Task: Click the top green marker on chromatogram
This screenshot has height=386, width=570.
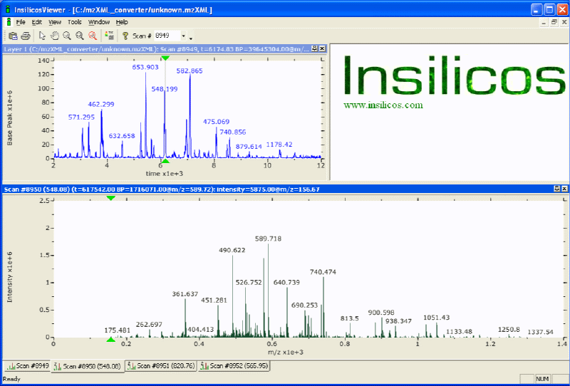Action: pos(165,58)
